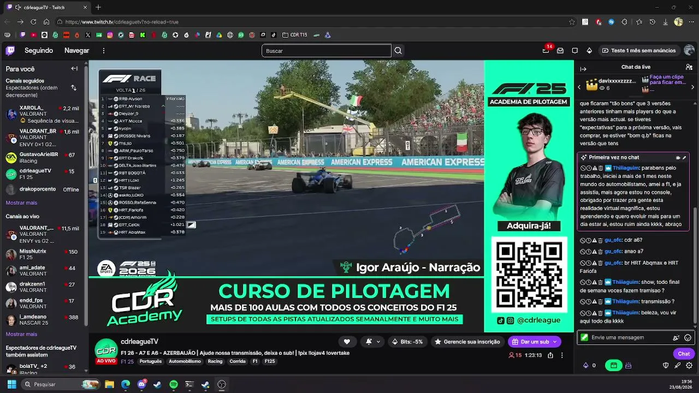Open the Get Bits diamond icon in header

click(x=589, y=50)
